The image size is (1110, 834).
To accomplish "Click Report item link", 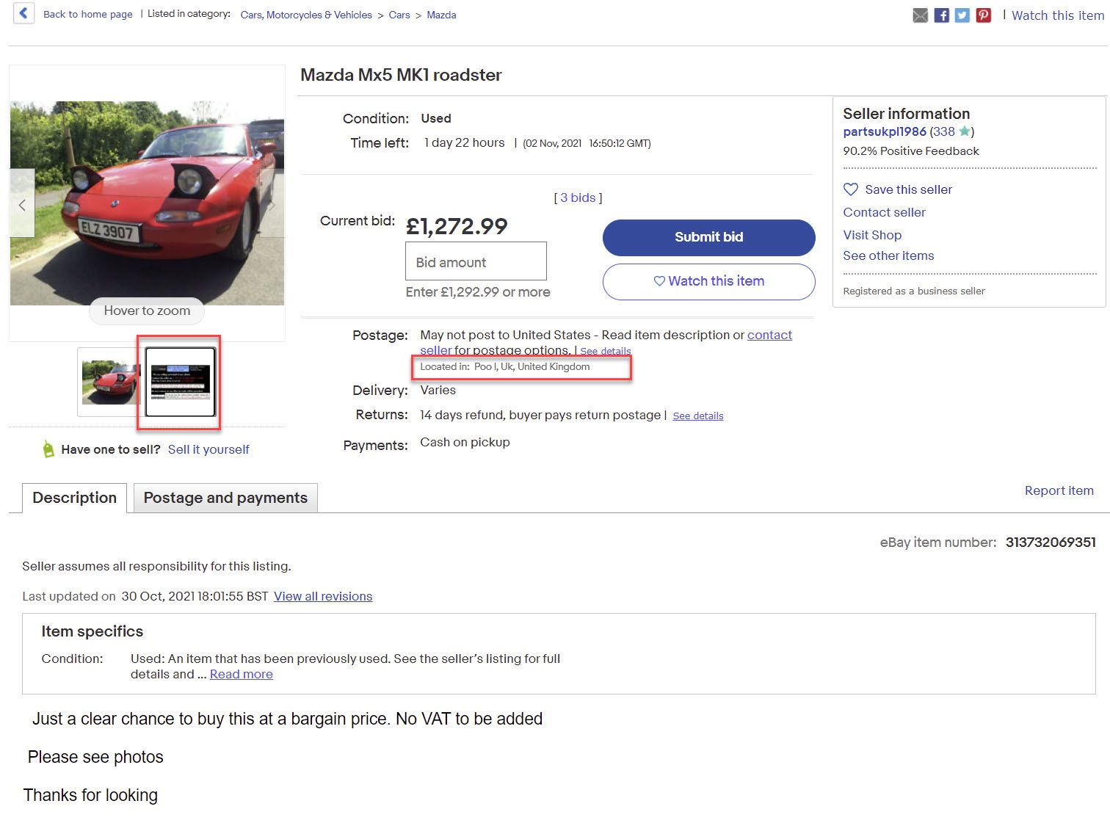I will point(1059,490).
